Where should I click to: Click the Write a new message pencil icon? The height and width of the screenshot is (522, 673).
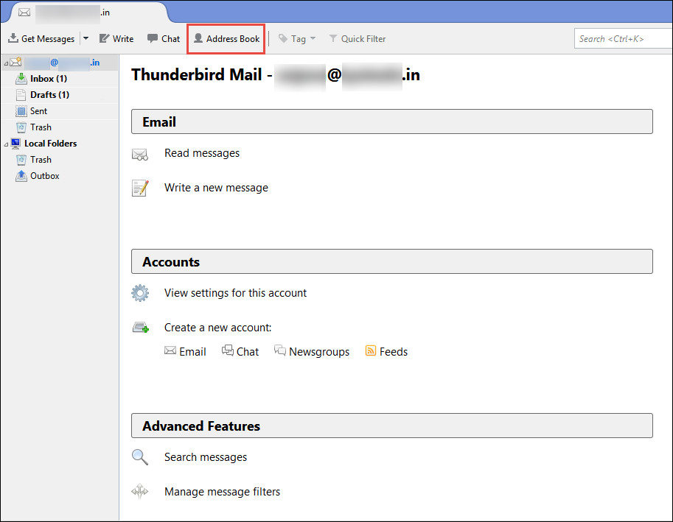coord(140,188)
